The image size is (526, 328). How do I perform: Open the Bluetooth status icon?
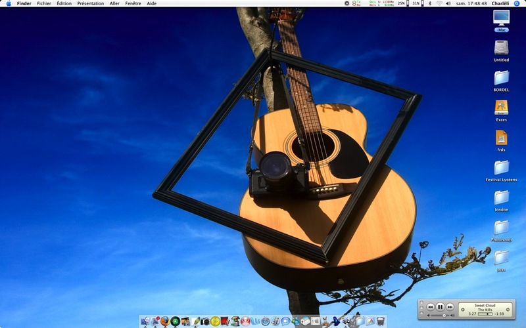click(430, 3)
